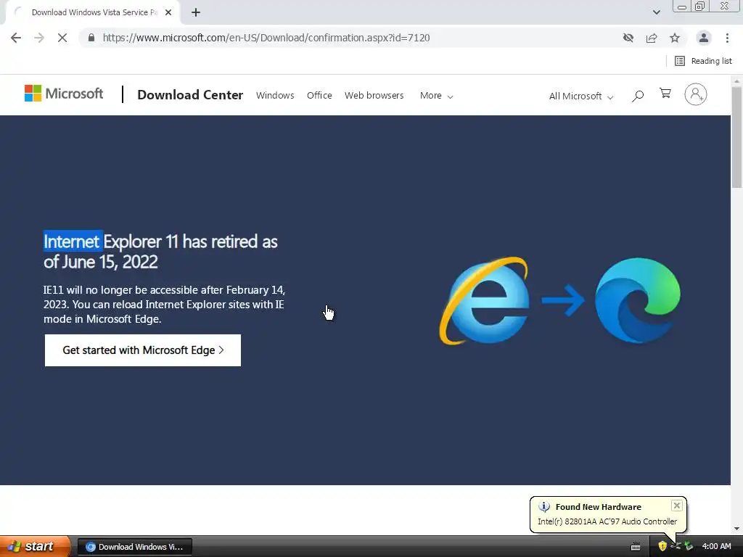The image size is (743, 557).
Task: Open the tab search dropdown arrow
Action: [x=656, y=12]
